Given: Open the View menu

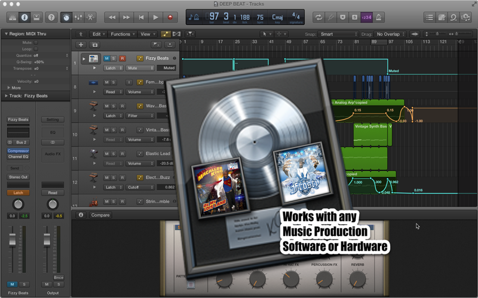Looking at the screenshot, I should 148,34.
